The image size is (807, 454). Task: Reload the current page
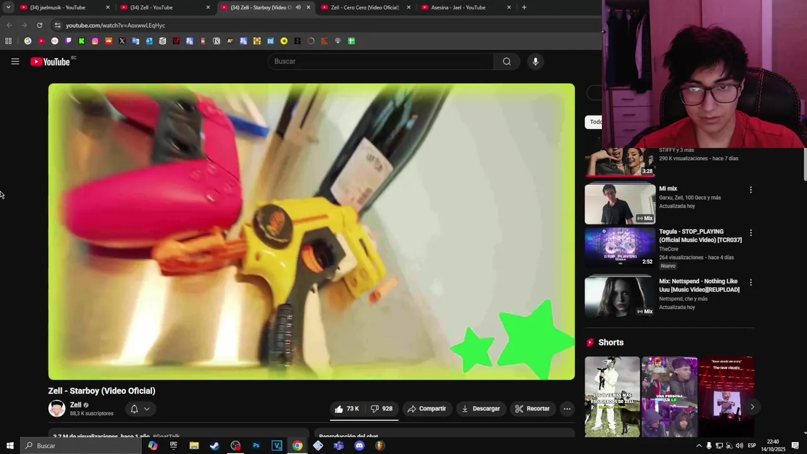[x=40, y=25]
